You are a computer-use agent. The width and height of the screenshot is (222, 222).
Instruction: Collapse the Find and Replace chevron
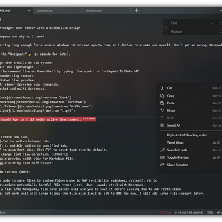pyautogui.click(x=166, y=27)
